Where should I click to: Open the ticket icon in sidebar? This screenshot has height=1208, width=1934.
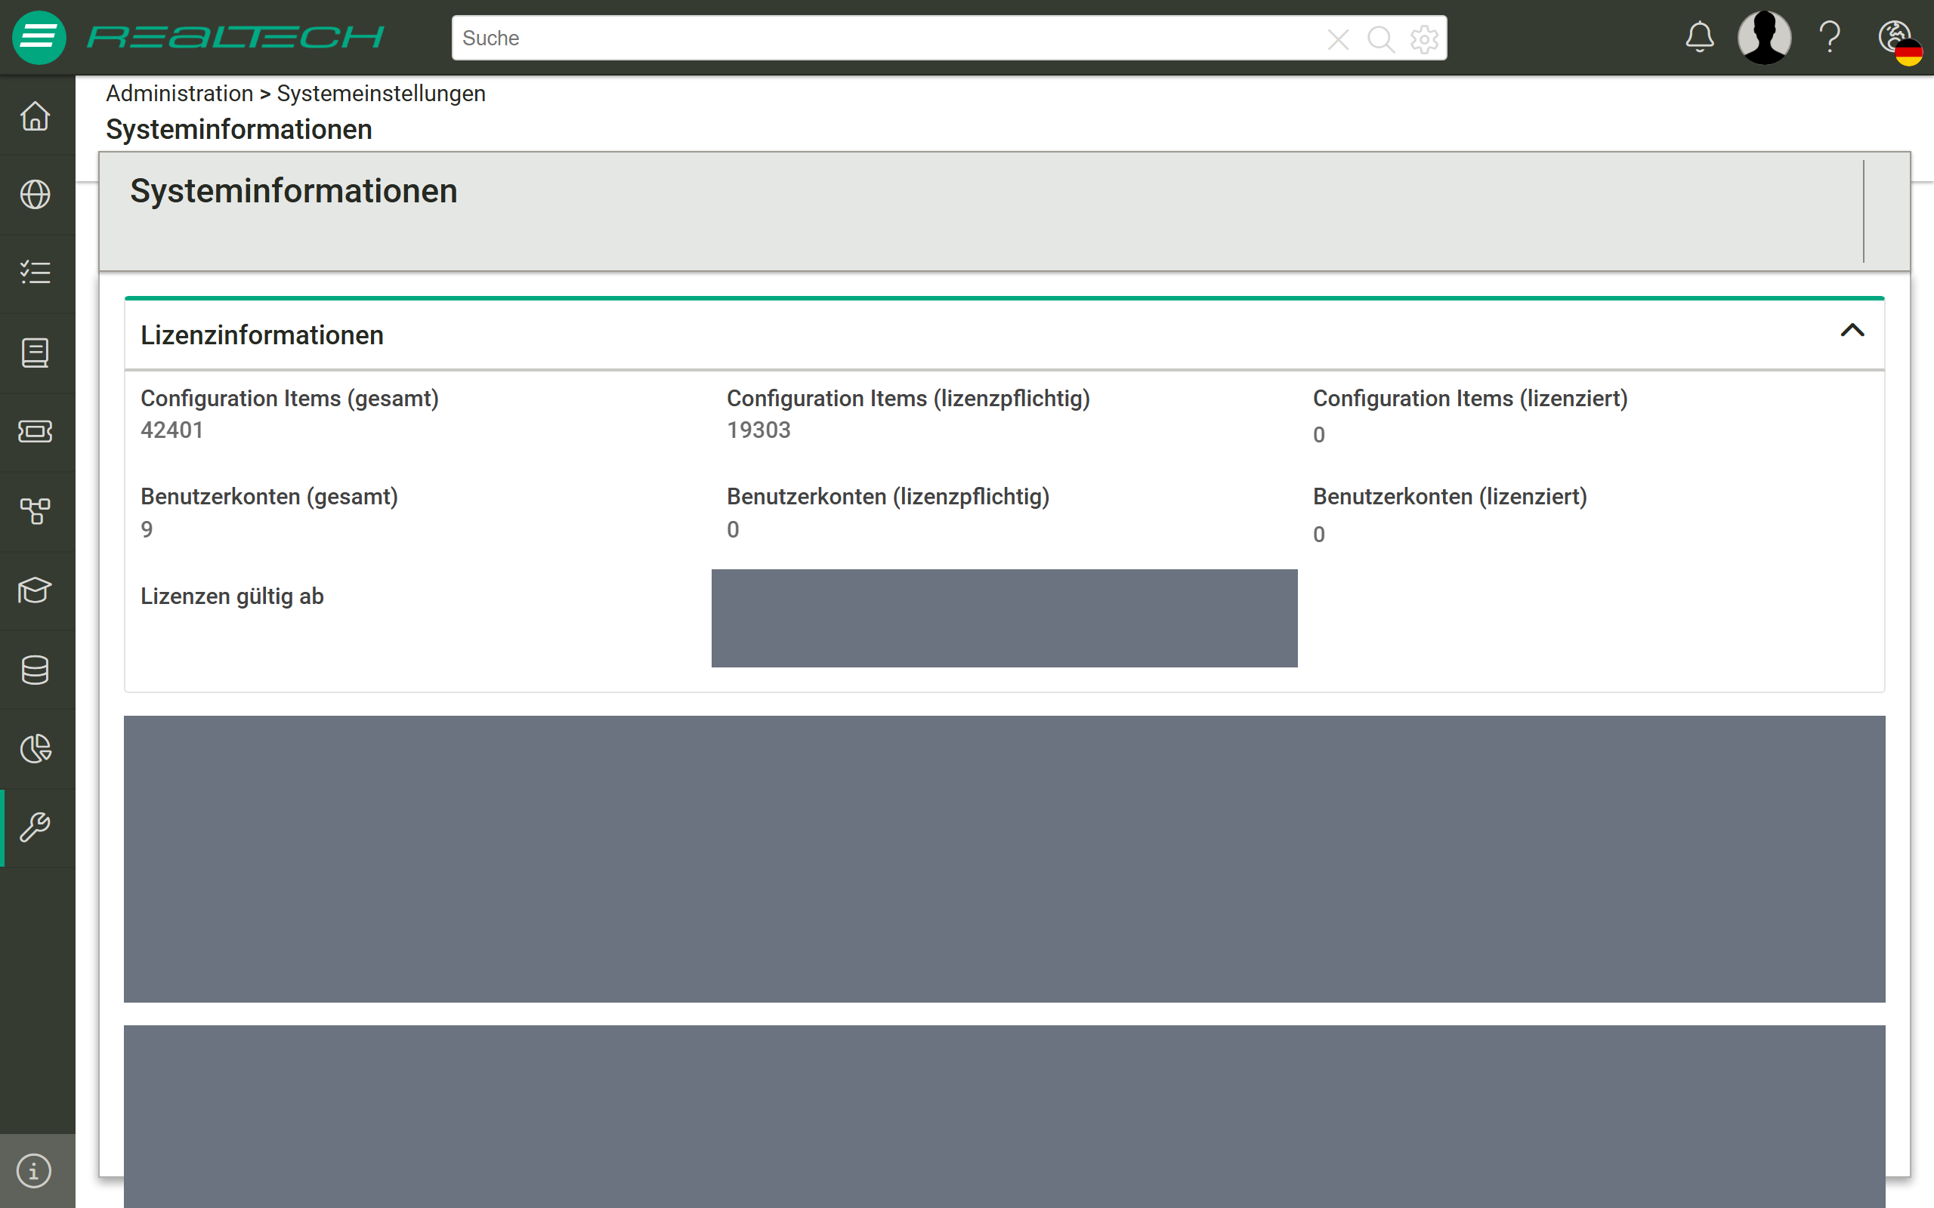point(36,431)
